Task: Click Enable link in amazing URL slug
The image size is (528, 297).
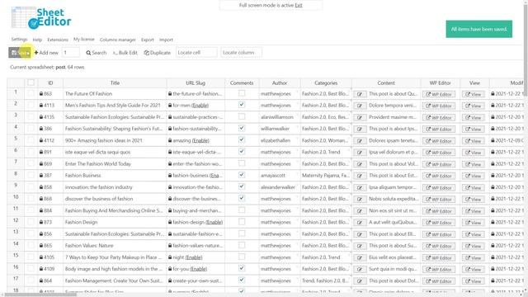Action: click(200, 140)
